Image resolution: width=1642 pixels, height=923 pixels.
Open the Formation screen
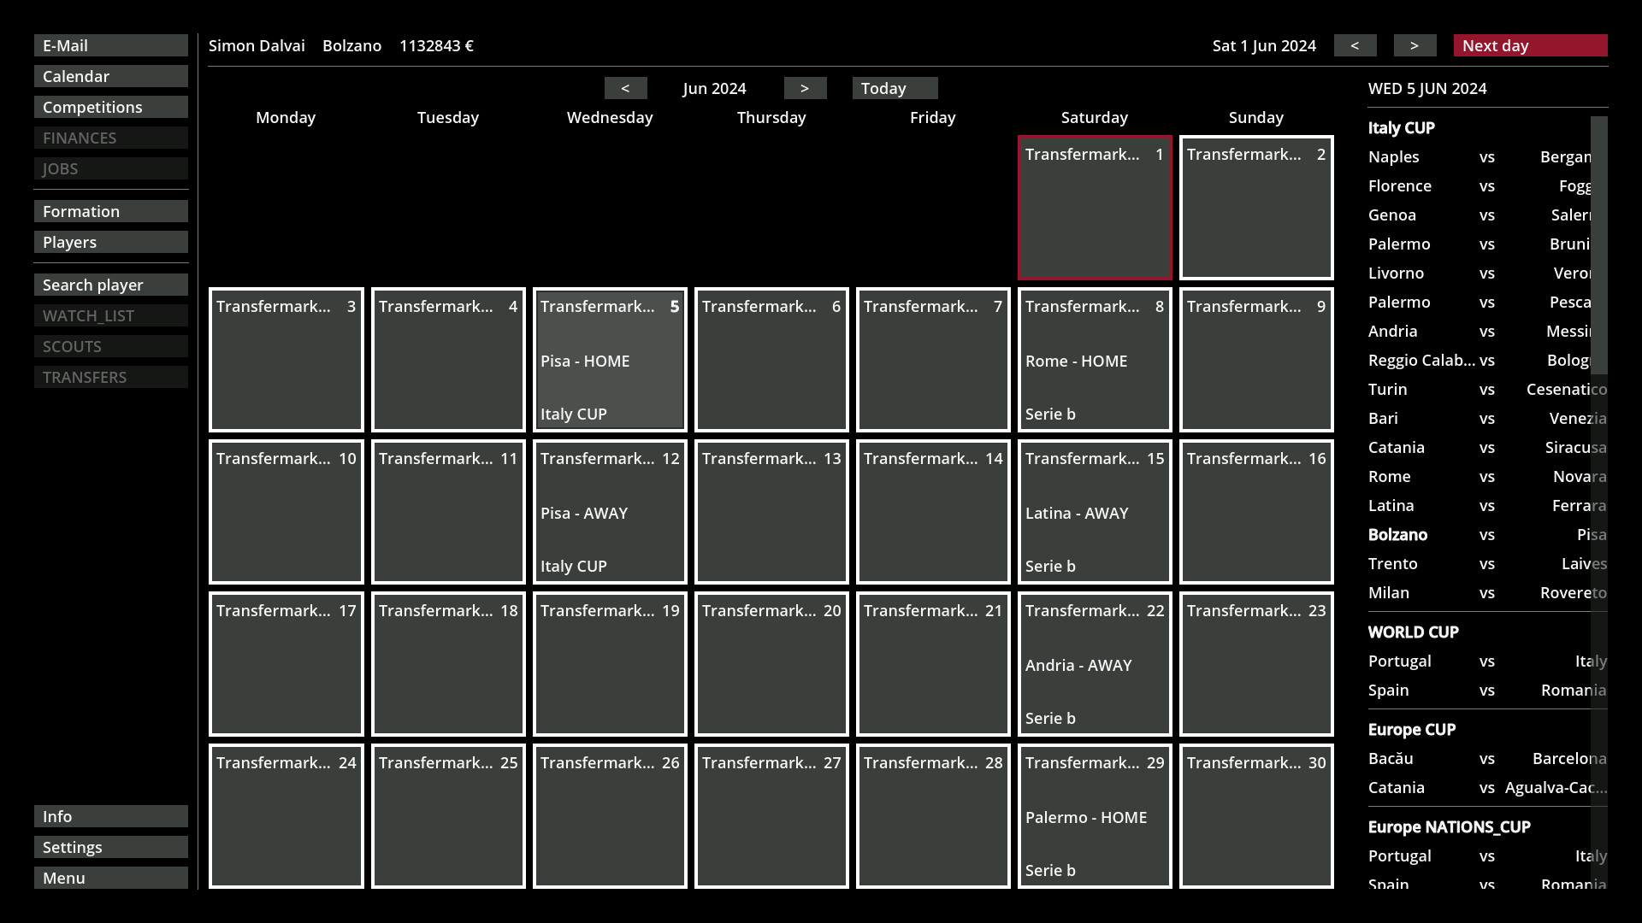pyautogui.click(x=111, y=211)
